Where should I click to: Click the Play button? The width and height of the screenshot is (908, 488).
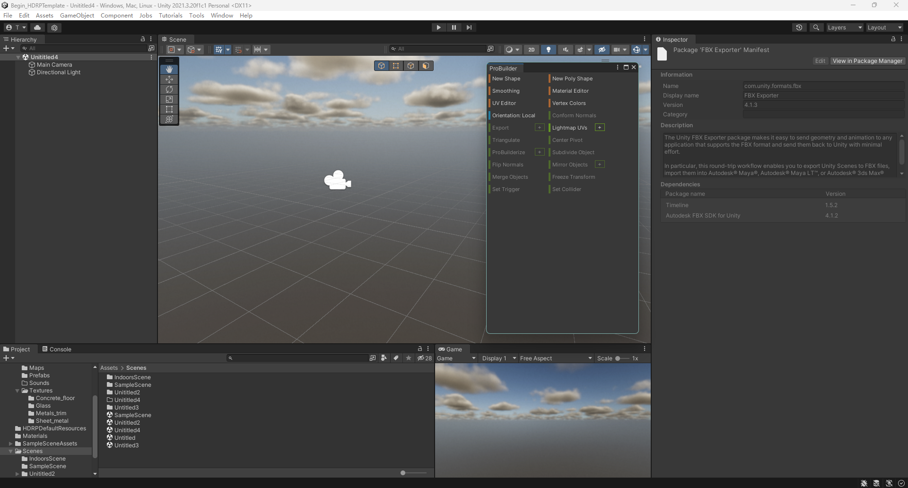(439, 27)
